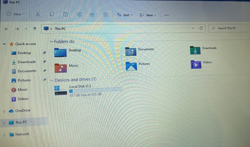Click the Share icon in toolbar
250x147 pixels.
[92, 15]
